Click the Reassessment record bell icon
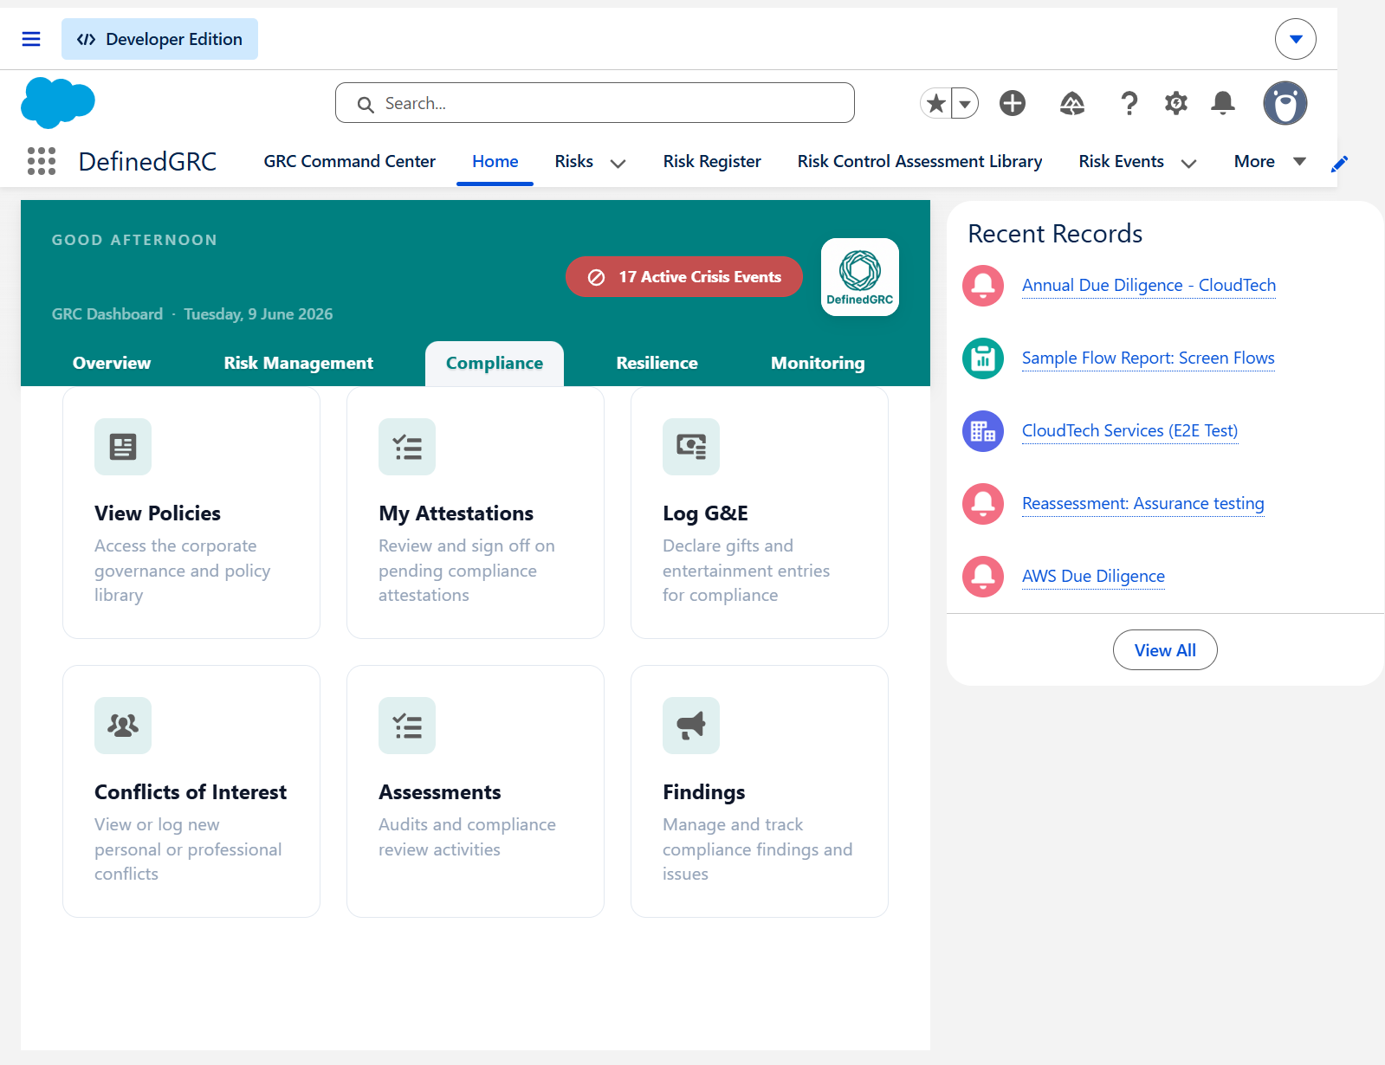Image resolution: width=1385 pixels, height=1065 pixels. pos(983,504)
